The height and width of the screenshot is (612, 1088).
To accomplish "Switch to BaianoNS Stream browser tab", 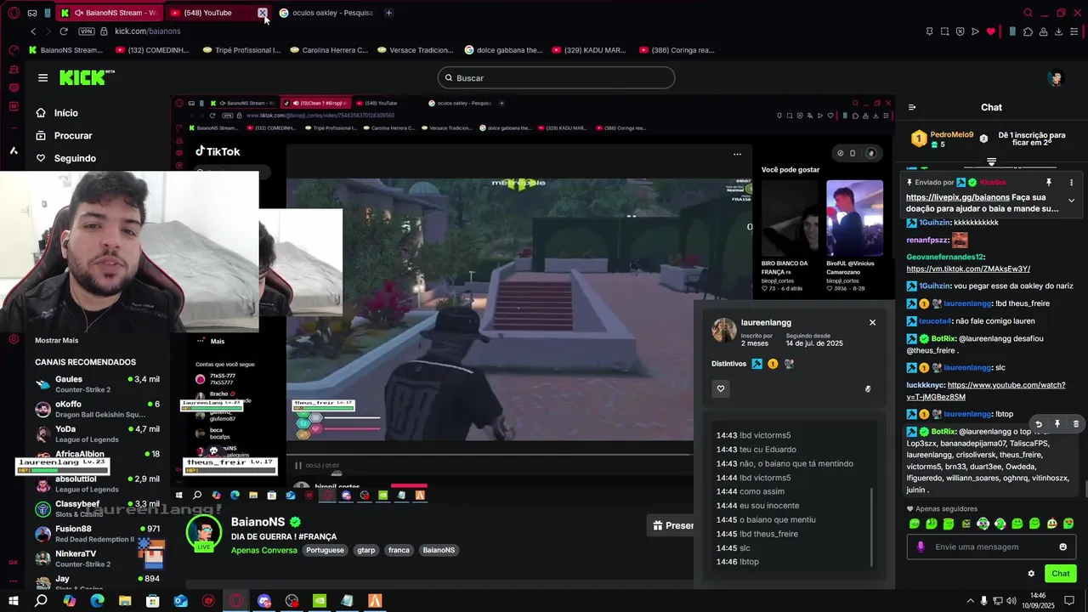I will (109, 13).
